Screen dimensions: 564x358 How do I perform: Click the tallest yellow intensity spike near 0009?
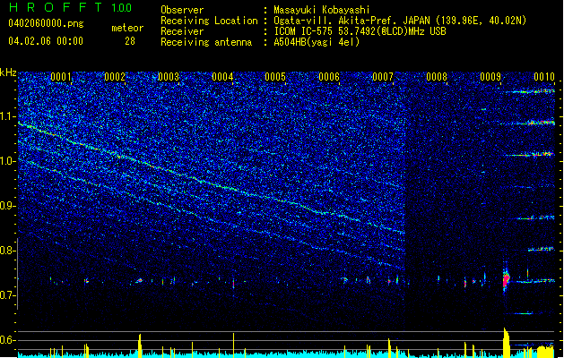point(506,342)
